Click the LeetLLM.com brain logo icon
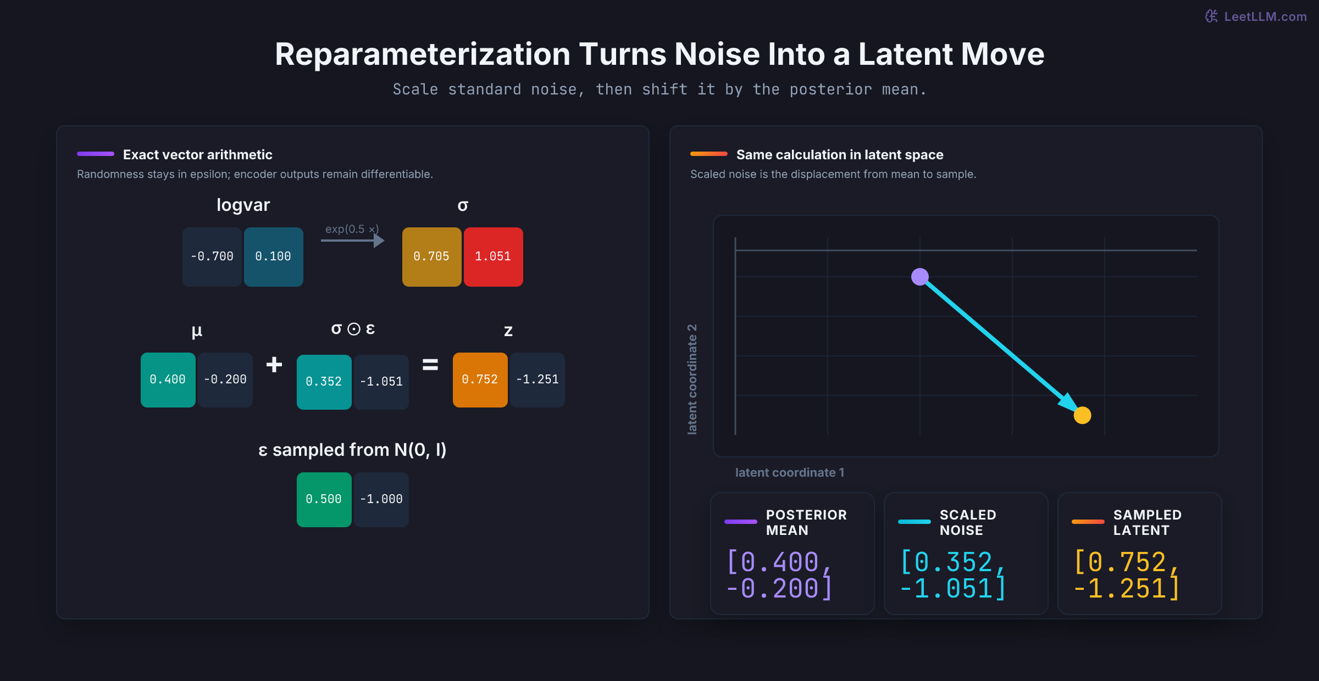The image size is (1319, 681). (x=1211, y=16)
